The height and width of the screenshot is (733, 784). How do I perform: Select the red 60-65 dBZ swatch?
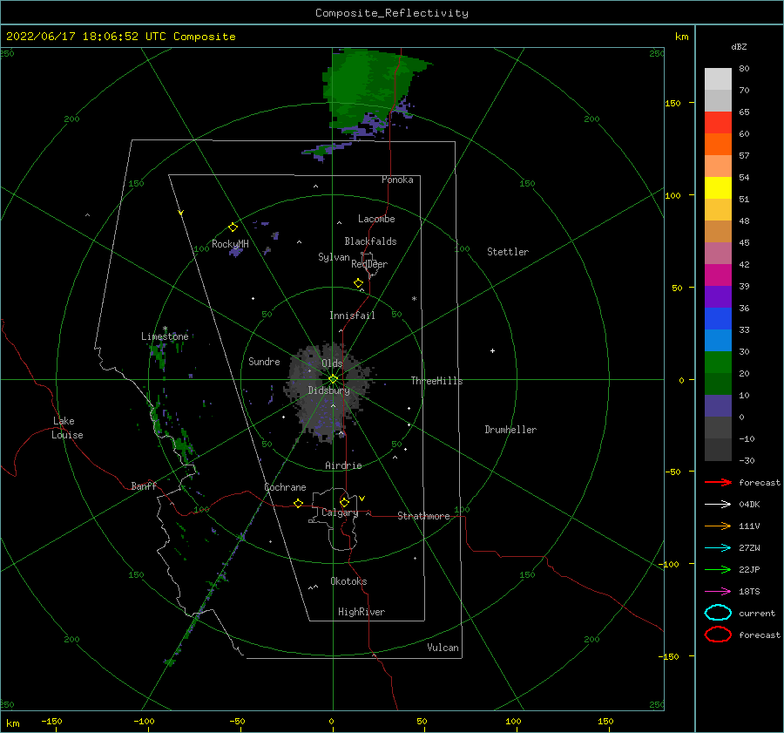point(718,123)
